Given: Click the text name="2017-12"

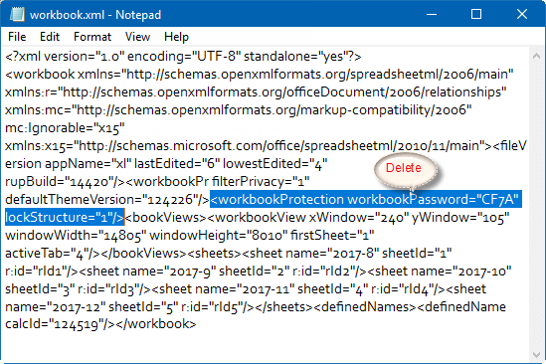Looking at the screenshot, I should [56, 307].
